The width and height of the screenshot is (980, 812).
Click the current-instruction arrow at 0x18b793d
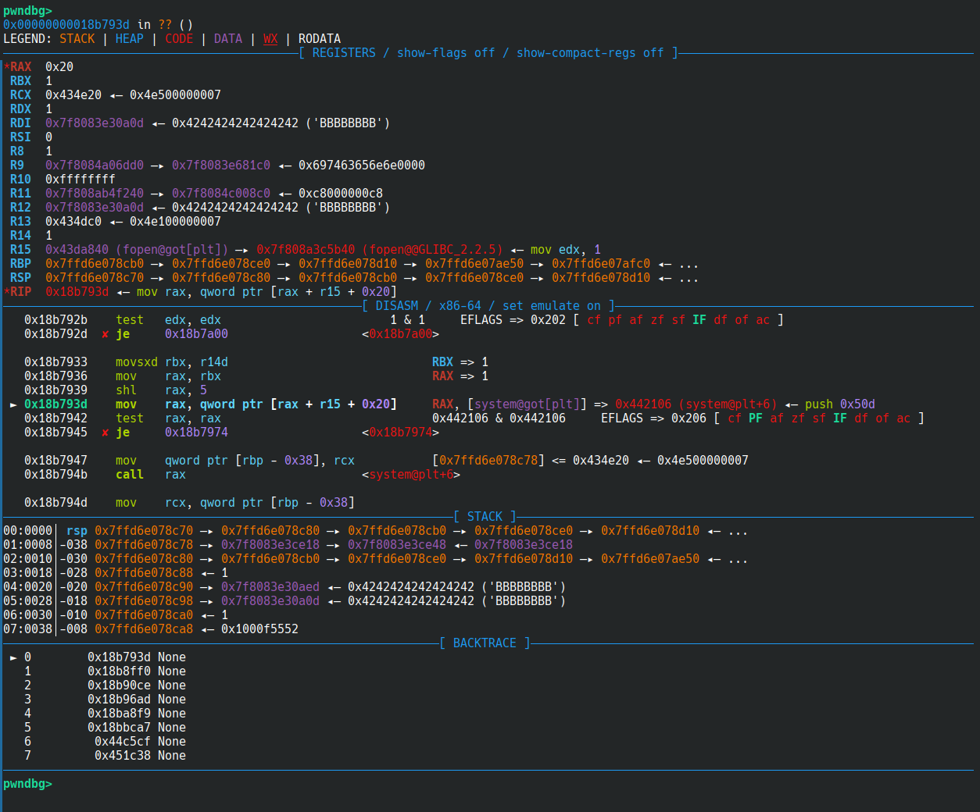pos(13,404)
